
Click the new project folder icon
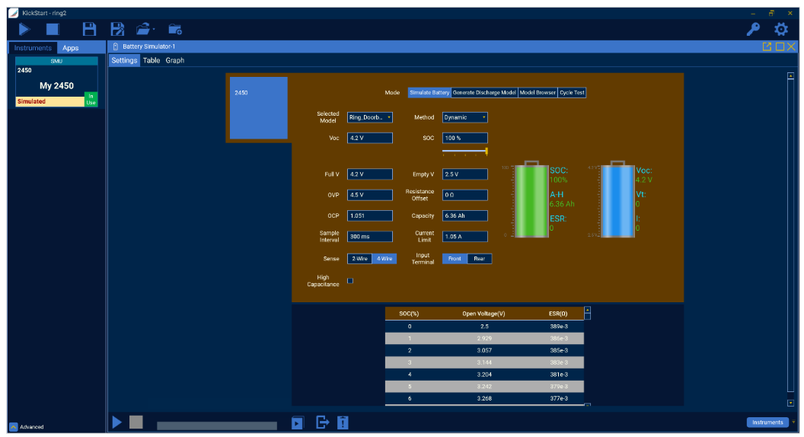[x=175, y=29]
